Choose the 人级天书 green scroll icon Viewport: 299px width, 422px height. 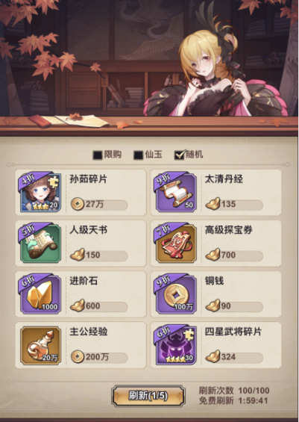[x=40, y=243]
